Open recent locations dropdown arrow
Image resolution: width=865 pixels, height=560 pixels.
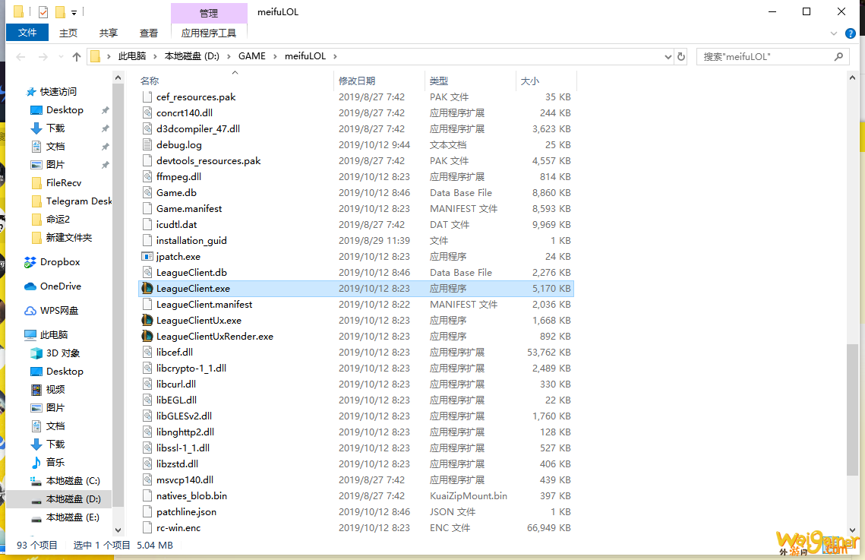[61, 56]
